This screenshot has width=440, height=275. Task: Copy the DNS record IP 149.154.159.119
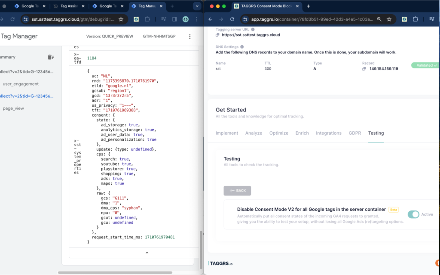point(364,68)
